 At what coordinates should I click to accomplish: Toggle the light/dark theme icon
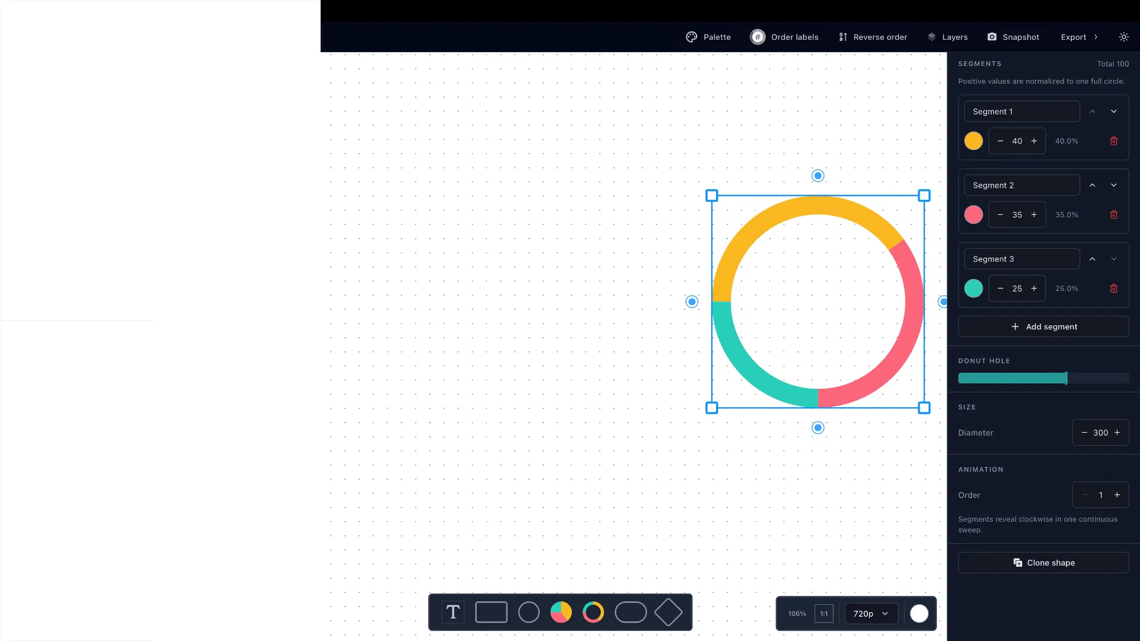(1123, 37)
